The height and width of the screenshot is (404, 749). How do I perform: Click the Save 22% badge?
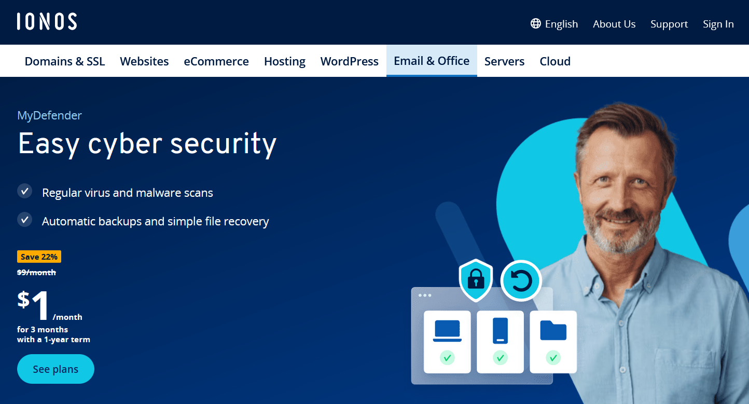pos(39,257)
